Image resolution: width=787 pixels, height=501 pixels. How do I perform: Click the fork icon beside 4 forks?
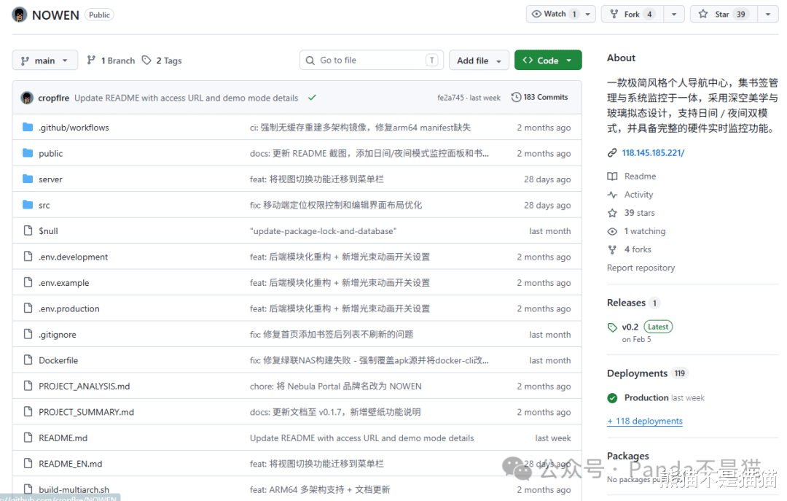click(612, 249)
